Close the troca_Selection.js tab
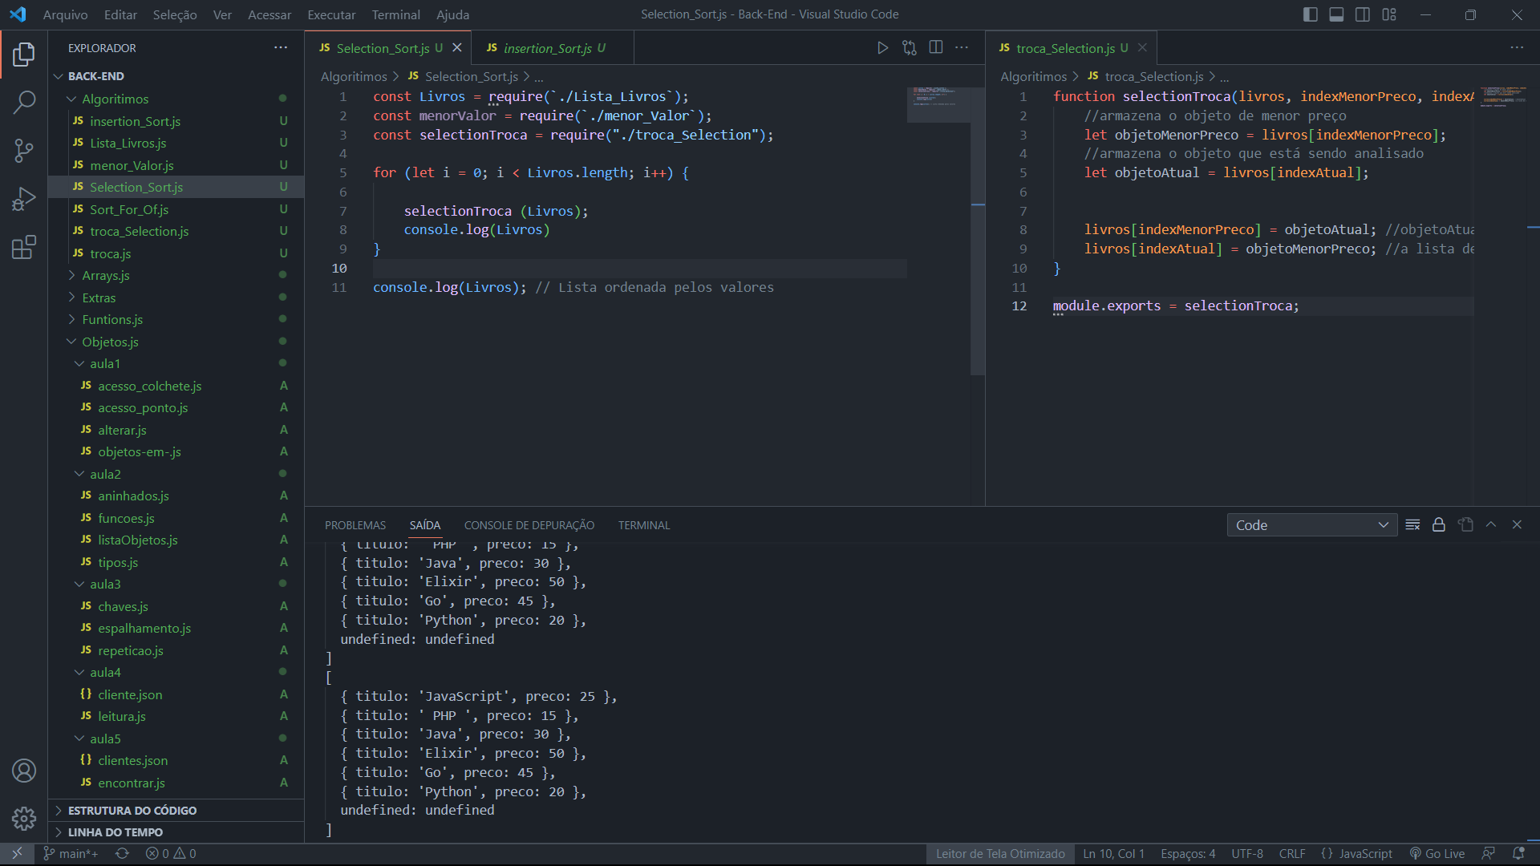The width and height of the screenshot is (1540, 866). click(x=1142, y=48)
